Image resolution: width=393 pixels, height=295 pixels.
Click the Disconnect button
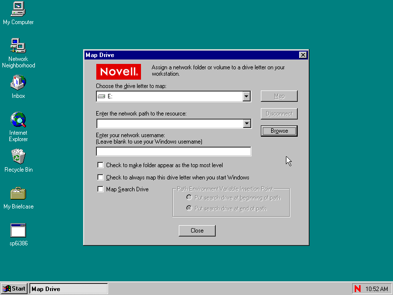279,114
